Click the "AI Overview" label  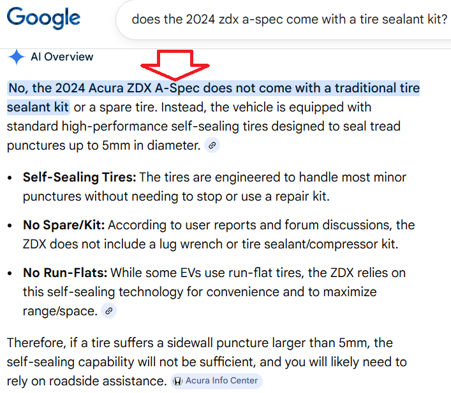point(62,57)
